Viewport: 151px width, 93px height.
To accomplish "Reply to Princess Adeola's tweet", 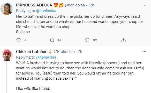I will coord(18,40).
